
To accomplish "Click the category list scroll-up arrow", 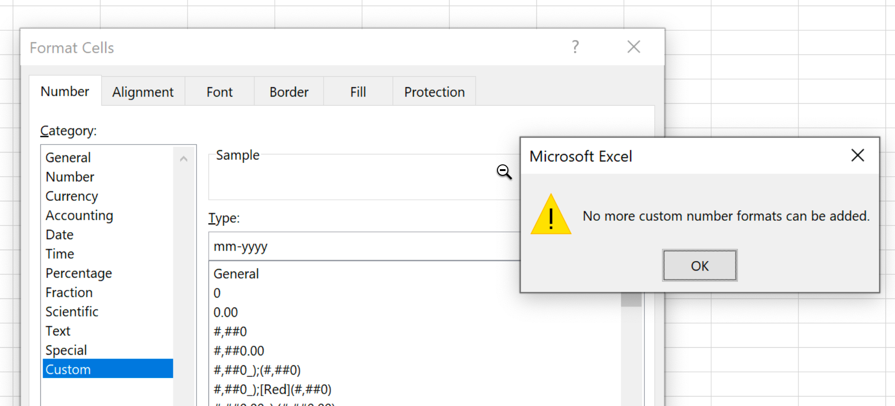I will tap(184, 159).
